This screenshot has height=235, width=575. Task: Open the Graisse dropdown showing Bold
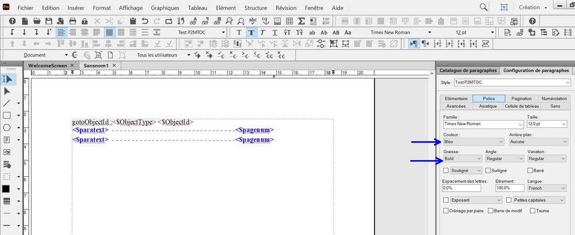point(462,158)
